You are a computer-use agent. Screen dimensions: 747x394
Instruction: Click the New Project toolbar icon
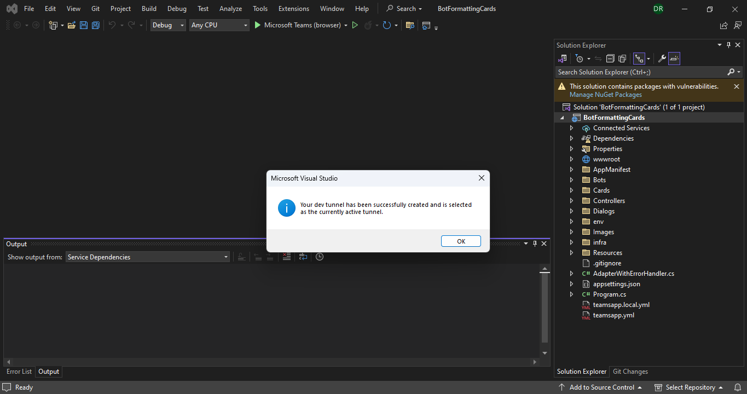point(53,25)
